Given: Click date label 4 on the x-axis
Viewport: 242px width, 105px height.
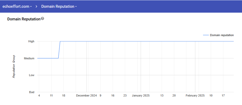Looking at the screenshot, I should 39,95.
